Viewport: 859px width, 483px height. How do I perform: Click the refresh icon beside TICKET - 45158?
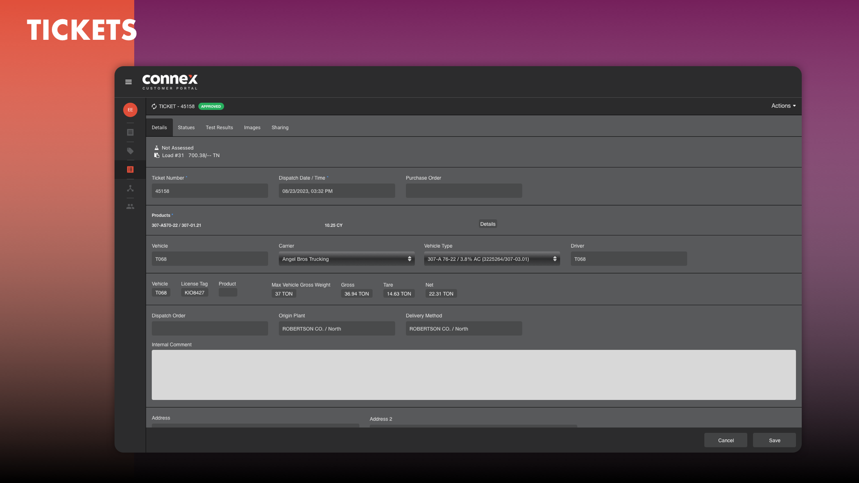[154, 106]
